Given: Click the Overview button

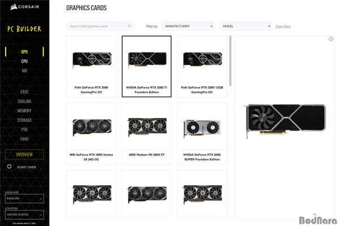Looking at the screenshot, I should point(24,154).
